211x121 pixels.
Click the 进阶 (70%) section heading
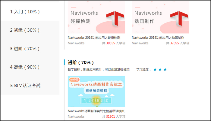click(x=80, y=62)
